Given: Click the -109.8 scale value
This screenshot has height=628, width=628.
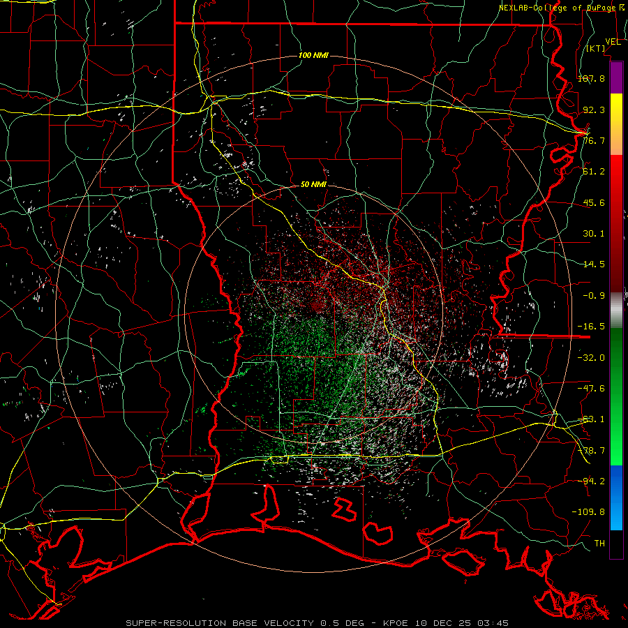Looking at the screenshot, I should point(588,512).
